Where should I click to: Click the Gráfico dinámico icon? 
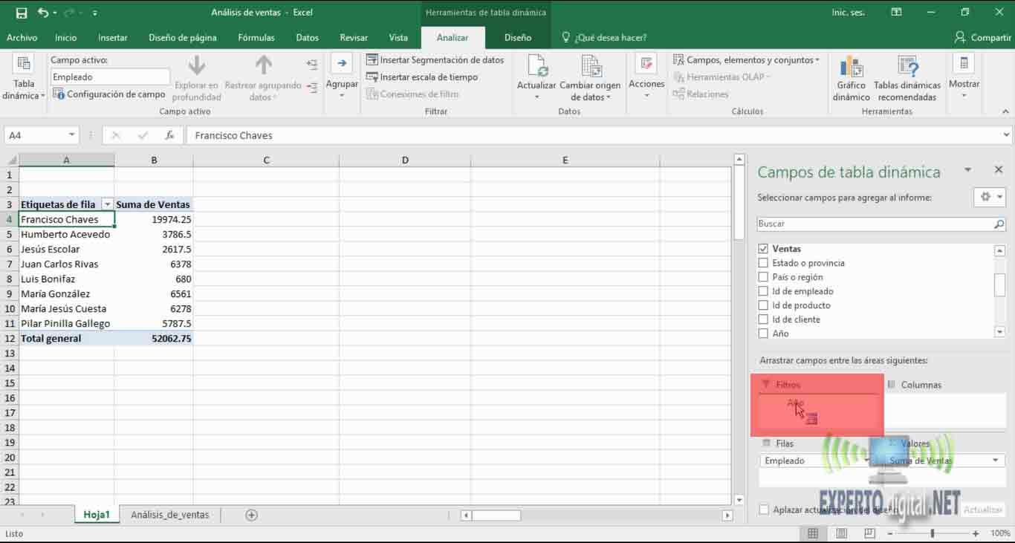point(851,68)
